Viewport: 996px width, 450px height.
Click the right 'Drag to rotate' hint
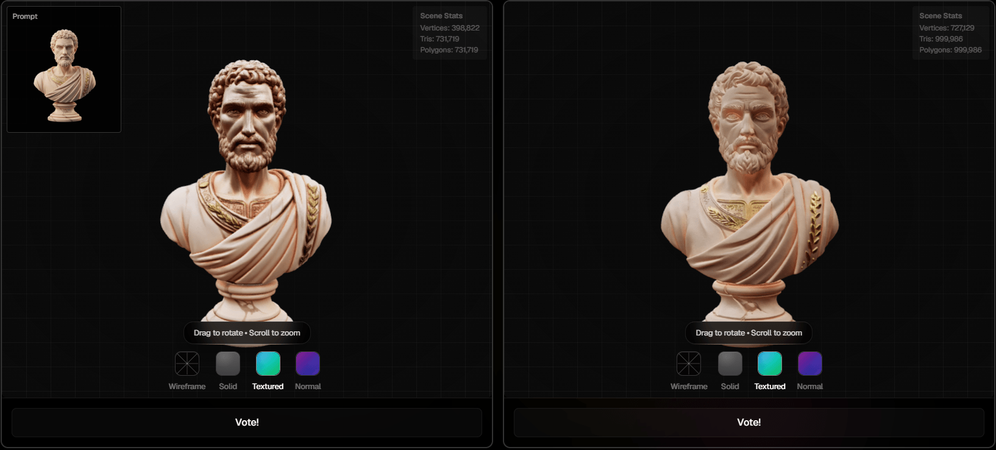click(749, 333)
